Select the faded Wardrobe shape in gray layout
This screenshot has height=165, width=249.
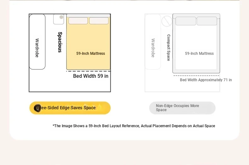[x=153, y=42]
